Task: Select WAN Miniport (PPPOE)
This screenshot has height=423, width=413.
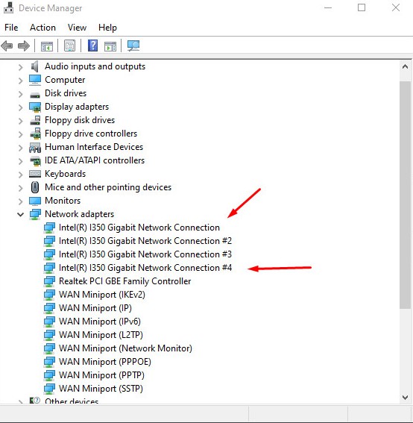Action: coord(105,362)
